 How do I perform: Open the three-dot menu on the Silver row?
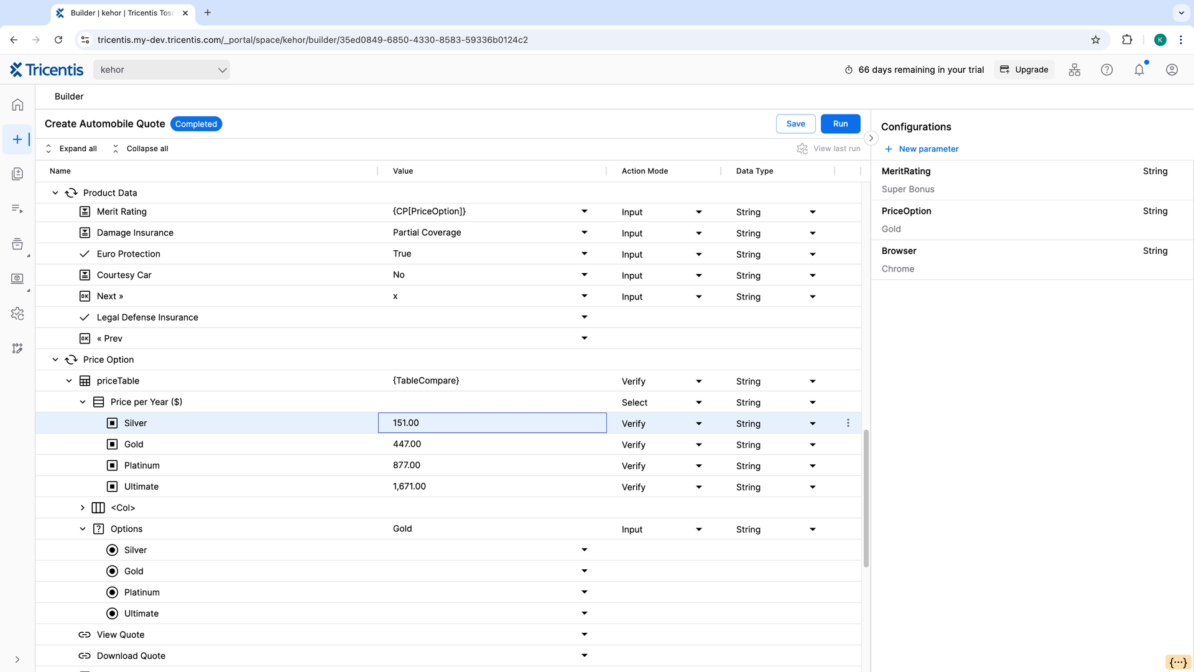point(848,422)
